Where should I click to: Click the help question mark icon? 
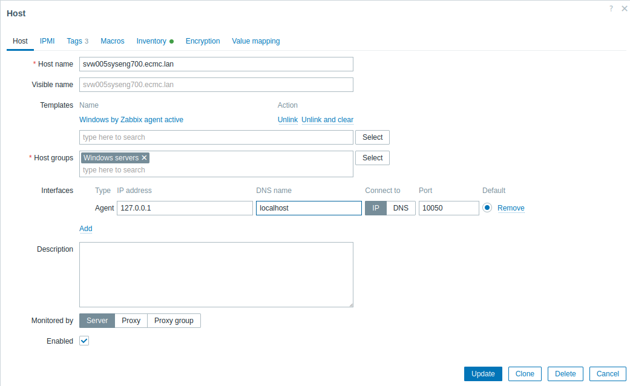[611, 9]
